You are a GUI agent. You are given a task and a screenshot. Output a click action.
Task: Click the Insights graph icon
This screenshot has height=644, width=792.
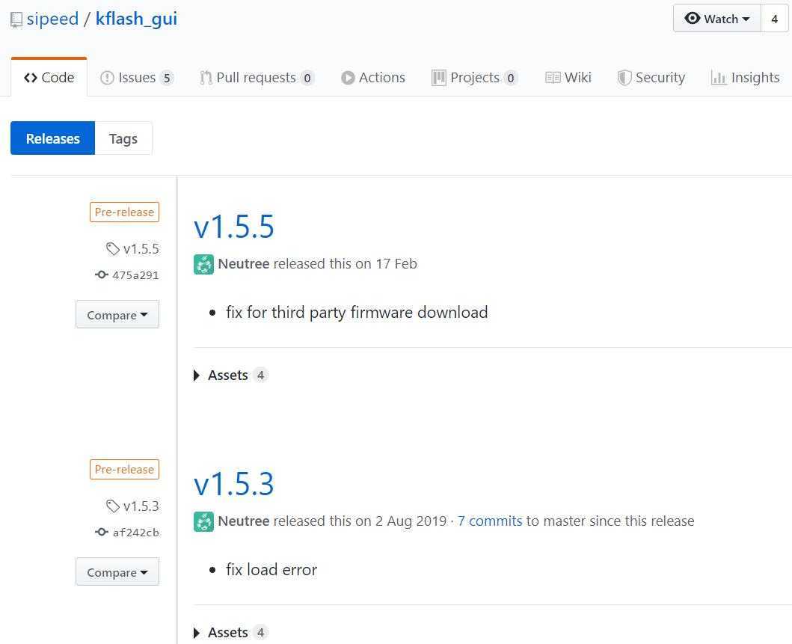(x=719, y=78)
